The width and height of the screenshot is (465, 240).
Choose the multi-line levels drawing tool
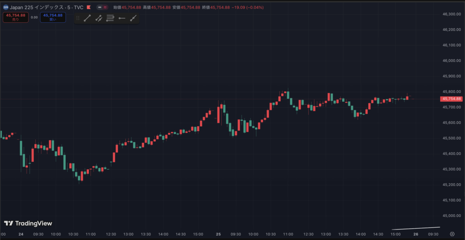110,18
